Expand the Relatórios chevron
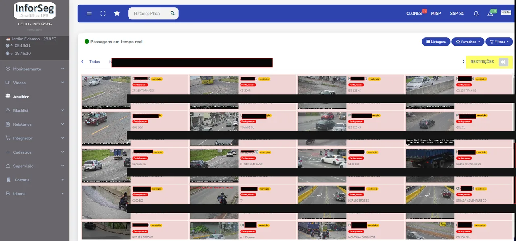The height and width of the screenshot is (241, 516). coord(62,124)
